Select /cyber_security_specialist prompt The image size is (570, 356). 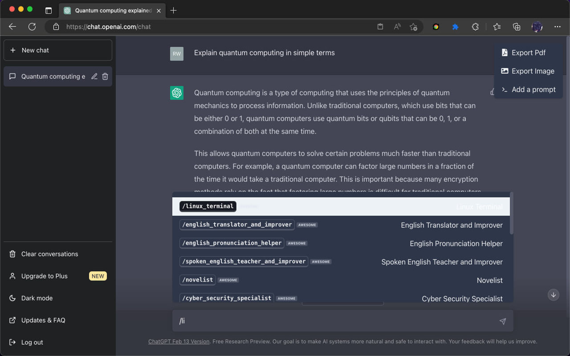coord(341,297)
